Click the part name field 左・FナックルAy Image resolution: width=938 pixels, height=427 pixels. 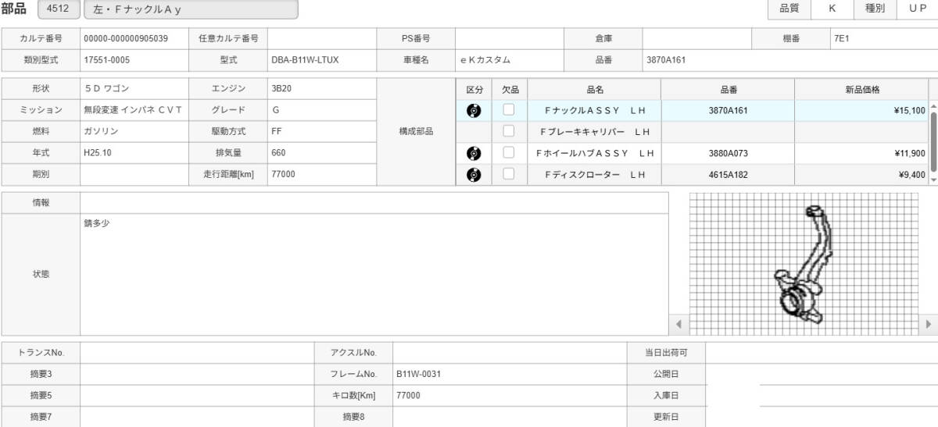(191, 9)
